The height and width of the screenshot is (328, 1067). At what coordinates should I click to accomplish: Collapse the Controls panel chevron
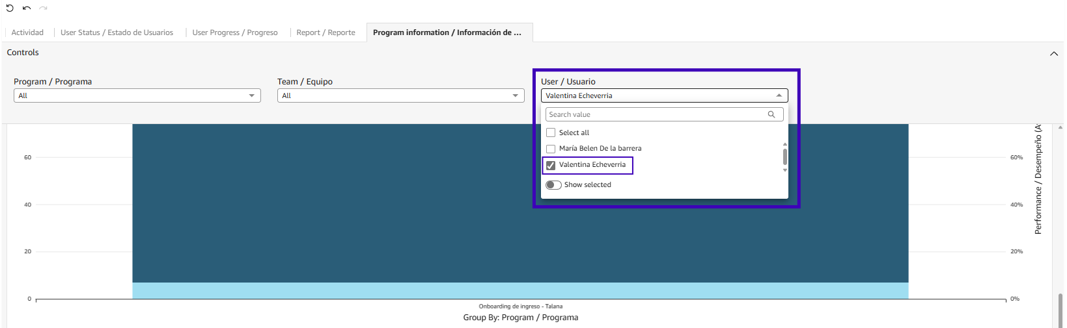click(1054, 54)
